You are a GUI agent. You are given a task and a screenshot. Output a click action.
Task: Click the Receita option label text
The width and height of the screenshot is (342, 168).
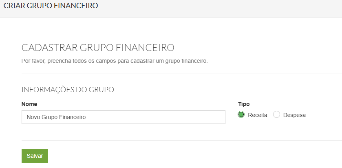click(258, 115)
